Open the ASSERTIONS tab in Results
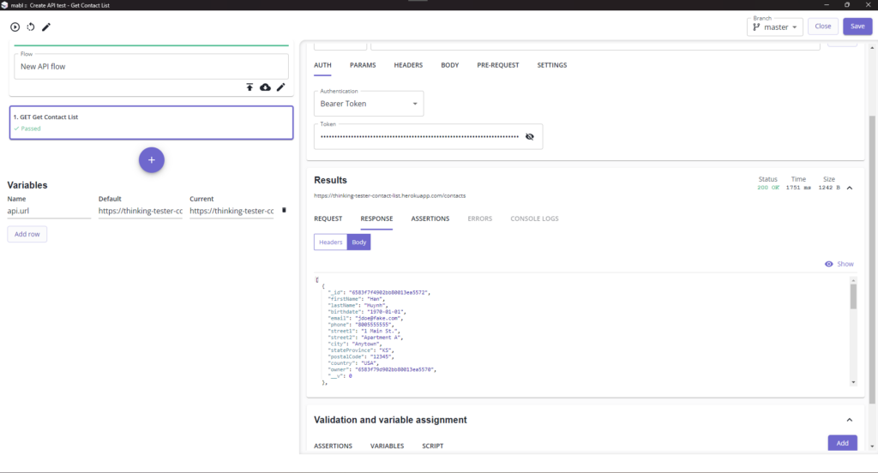The height and width of the screenshot is (473, 878). (430, 219)
